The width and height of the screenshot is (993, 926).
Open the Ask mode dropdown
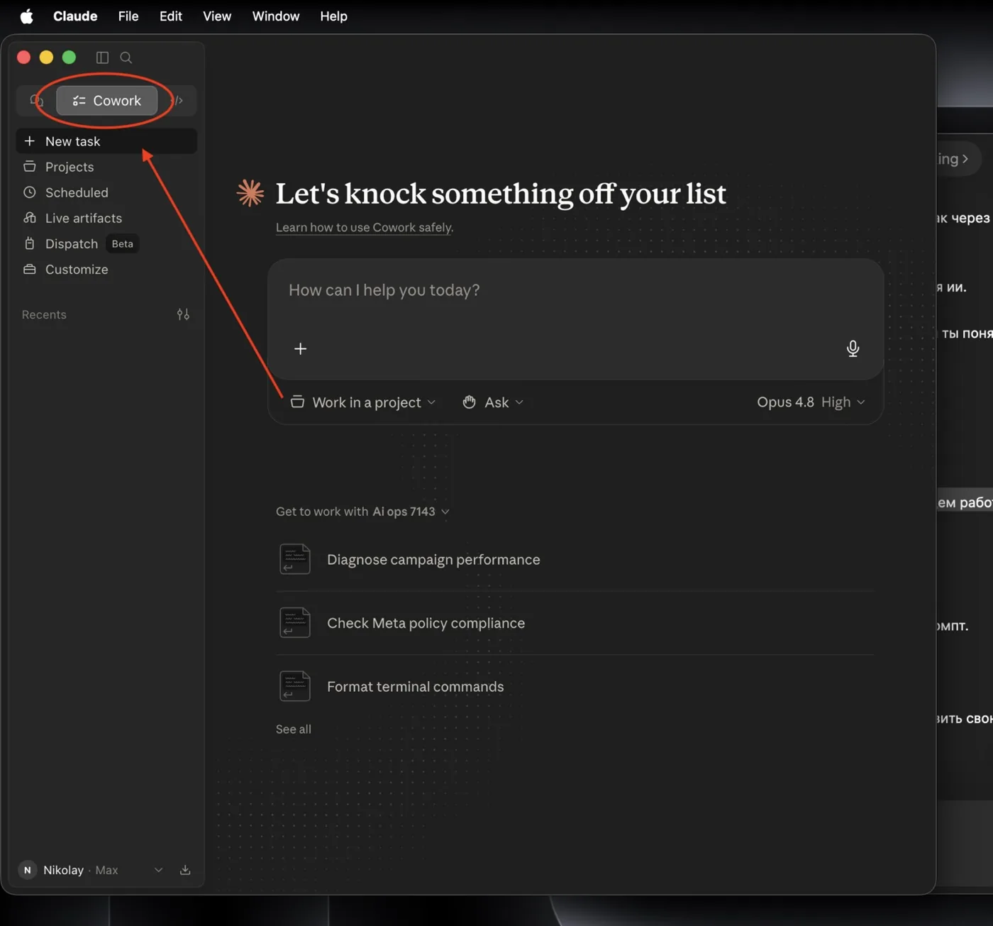click(x=493, y=402)
